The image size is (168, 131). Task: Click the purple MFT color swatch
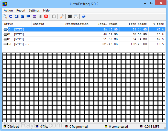coord(141,126)
